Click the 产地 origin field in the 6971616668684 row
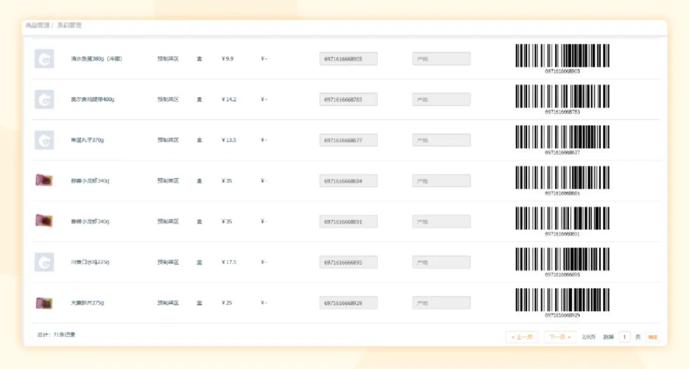The height and width of the screenshot is (369, 689). click(441, 181)
